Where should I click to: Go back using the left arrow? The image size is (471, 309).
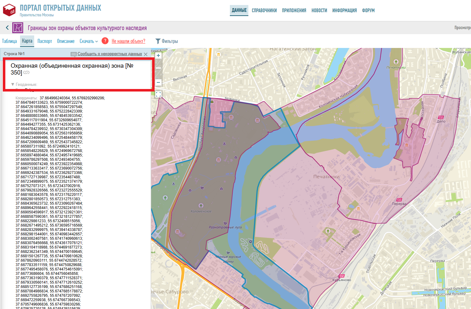[7, 28]
